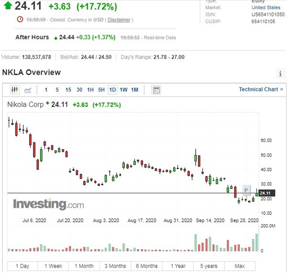Click the 19:59:52 - Real-time Data text
Viewport: 287px width, 274px height.
pos(148,38)
